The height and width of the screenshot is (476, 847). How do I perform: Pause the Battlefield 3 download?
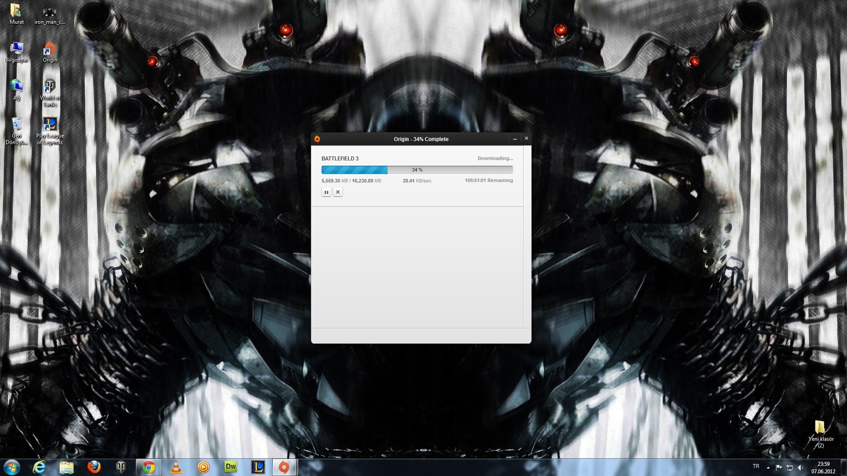(x=326, y=192)
